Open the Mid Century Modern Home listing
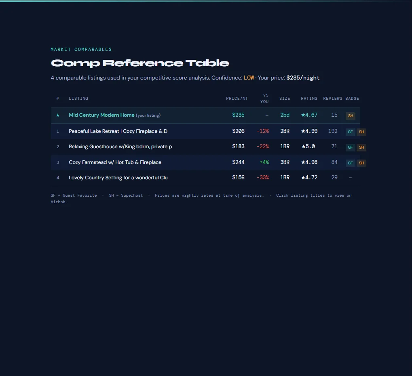Viewport: 412px width, 376px height. pyautogui.click(x=101, y=115)
